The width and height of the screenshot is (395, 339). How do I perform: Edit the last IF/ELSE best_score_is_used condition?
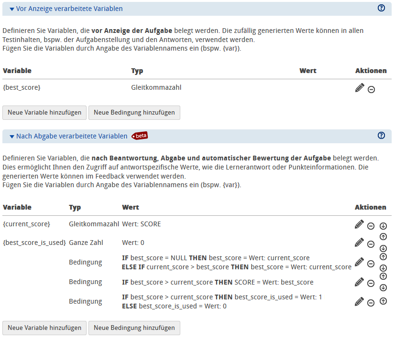[x=360, y=301]
